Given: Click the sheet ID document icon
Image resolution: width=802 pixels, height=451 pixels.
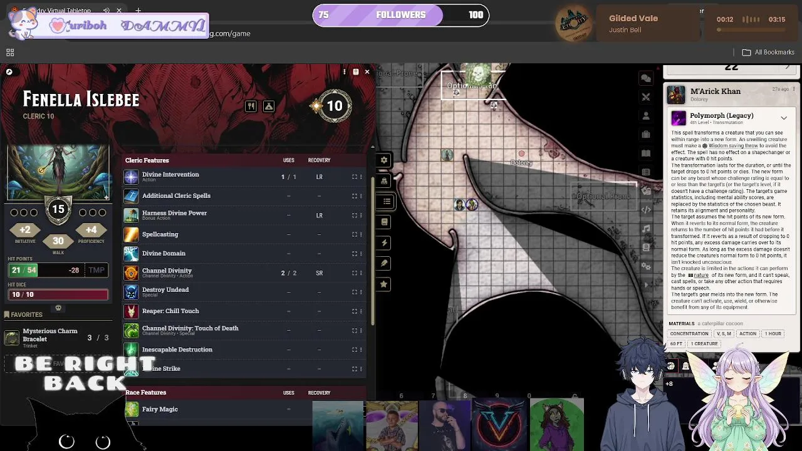Looking at the screenshot, I should [x=355, y=72].
